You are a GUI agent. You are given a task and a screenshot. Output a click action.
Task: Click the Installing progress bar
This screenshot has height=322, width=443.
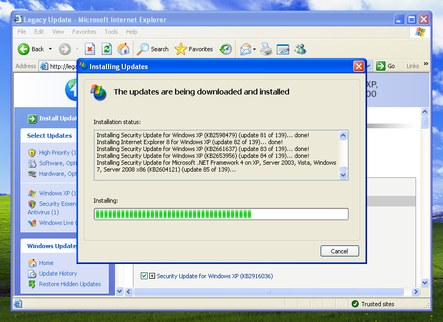pos(221,214)
